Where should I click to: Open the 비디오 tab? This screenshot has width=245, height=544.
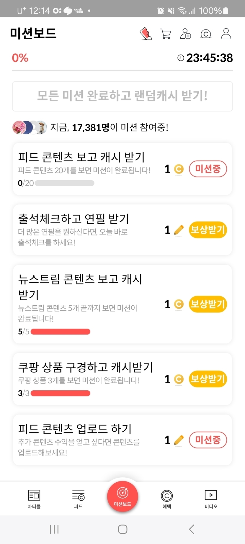pos(211,499)
